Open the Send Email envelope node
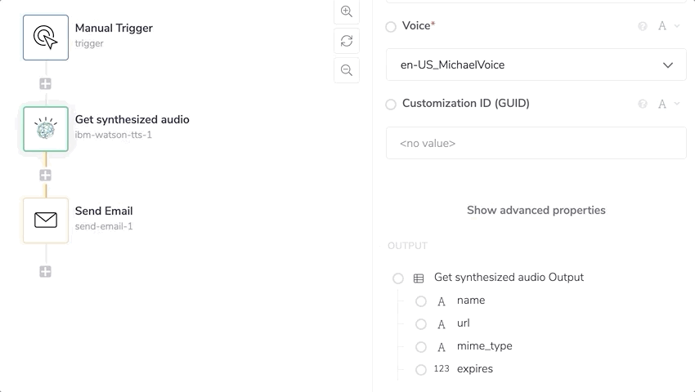The height and width of the screenshot is (392, 695). 46,220
